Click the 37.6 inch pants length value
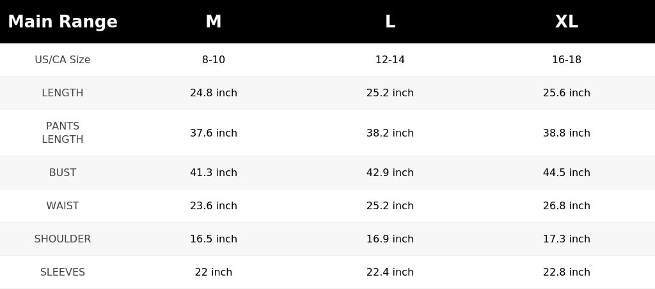Image resolution: width=655 pixels, height=289 pixels. tap(214, 133)
